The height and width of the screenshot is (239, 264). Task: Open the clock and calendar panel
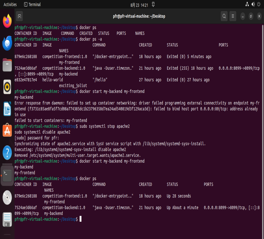(x=139, y=5)
